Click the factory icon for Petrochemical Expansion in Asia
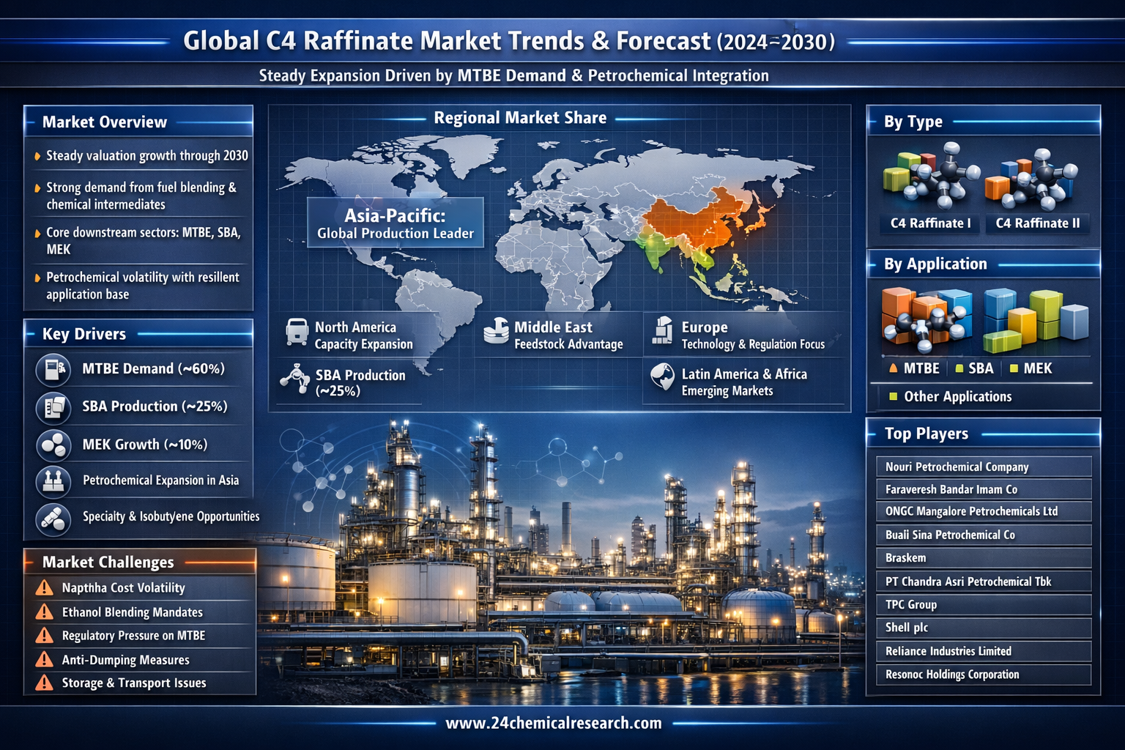The height and width of the screenshot is (750, 1125). point(53,481)
